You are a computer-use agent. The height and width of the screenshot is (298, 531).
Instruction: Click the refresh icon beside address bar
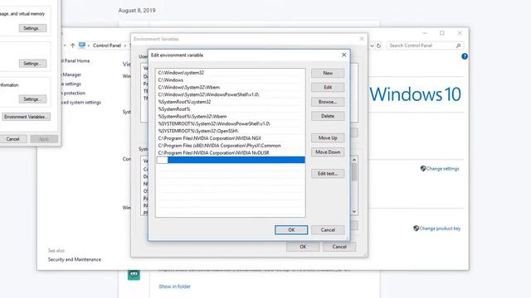click(379, 46)
